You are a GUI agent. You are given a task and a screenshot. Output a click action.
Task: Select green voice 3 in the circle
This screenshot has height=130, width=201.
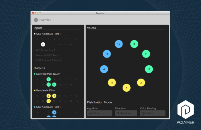coord(134,44)
